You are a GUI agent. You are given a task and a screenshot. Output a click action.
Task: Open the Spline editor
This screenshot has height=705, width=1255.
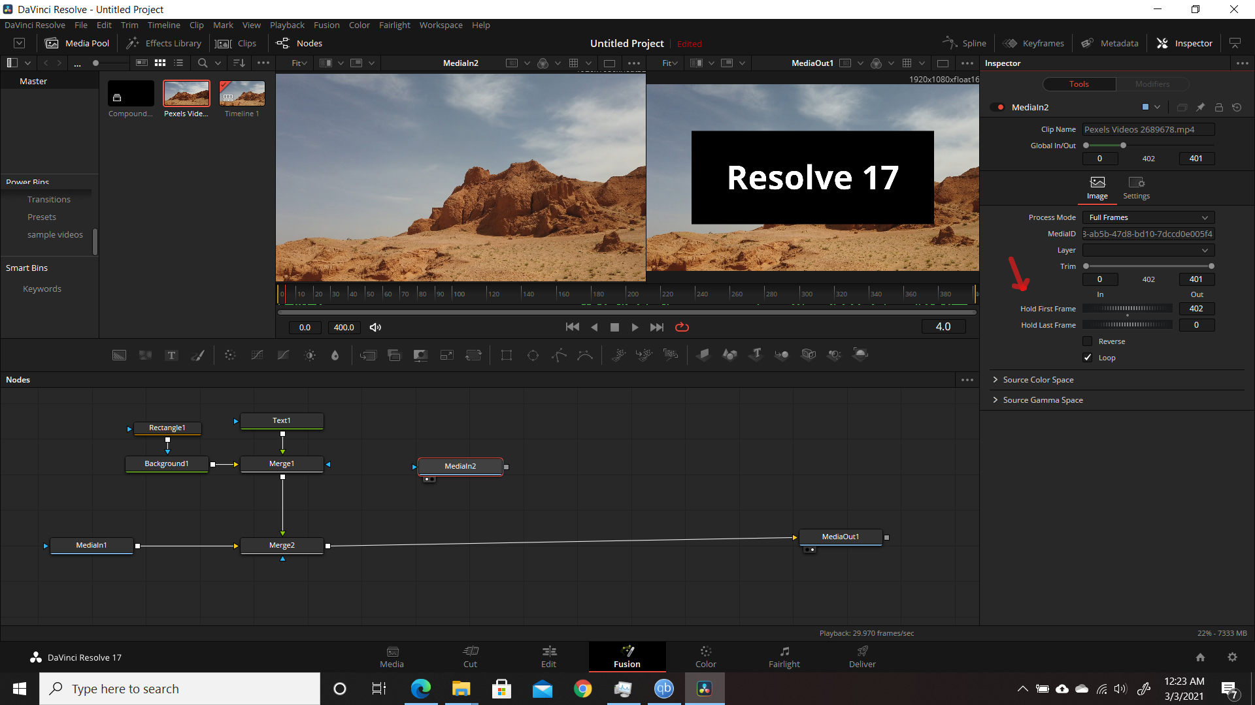click(x=964, y=43)
